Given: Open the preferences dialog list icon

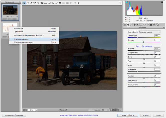Looking at the screenshot, I should (x=67, y=3).
